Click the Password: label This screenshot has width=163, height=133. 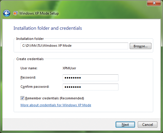[x=28, y=77]
